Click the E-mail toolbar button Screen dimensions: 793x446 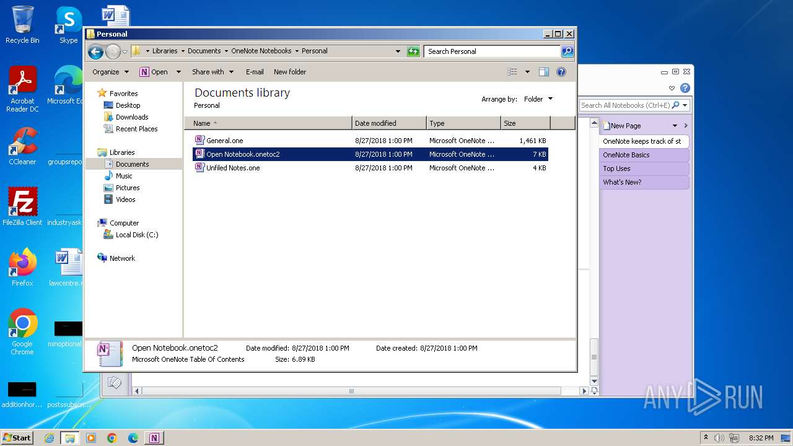pyautogui.click(x=255, y=72)
